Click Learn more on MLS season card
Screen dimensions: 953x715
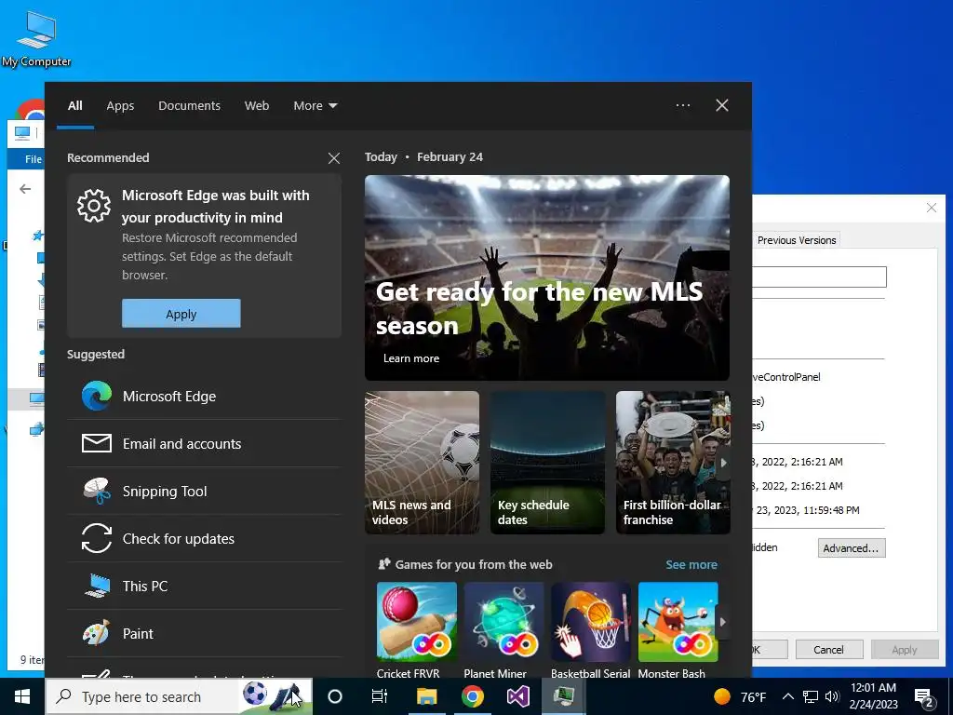pyautogui.click(x=410, y=358)
